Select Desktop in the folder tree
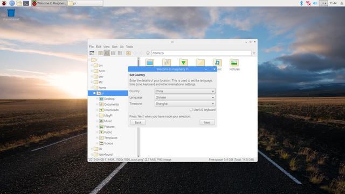 (x=107, y=99)
